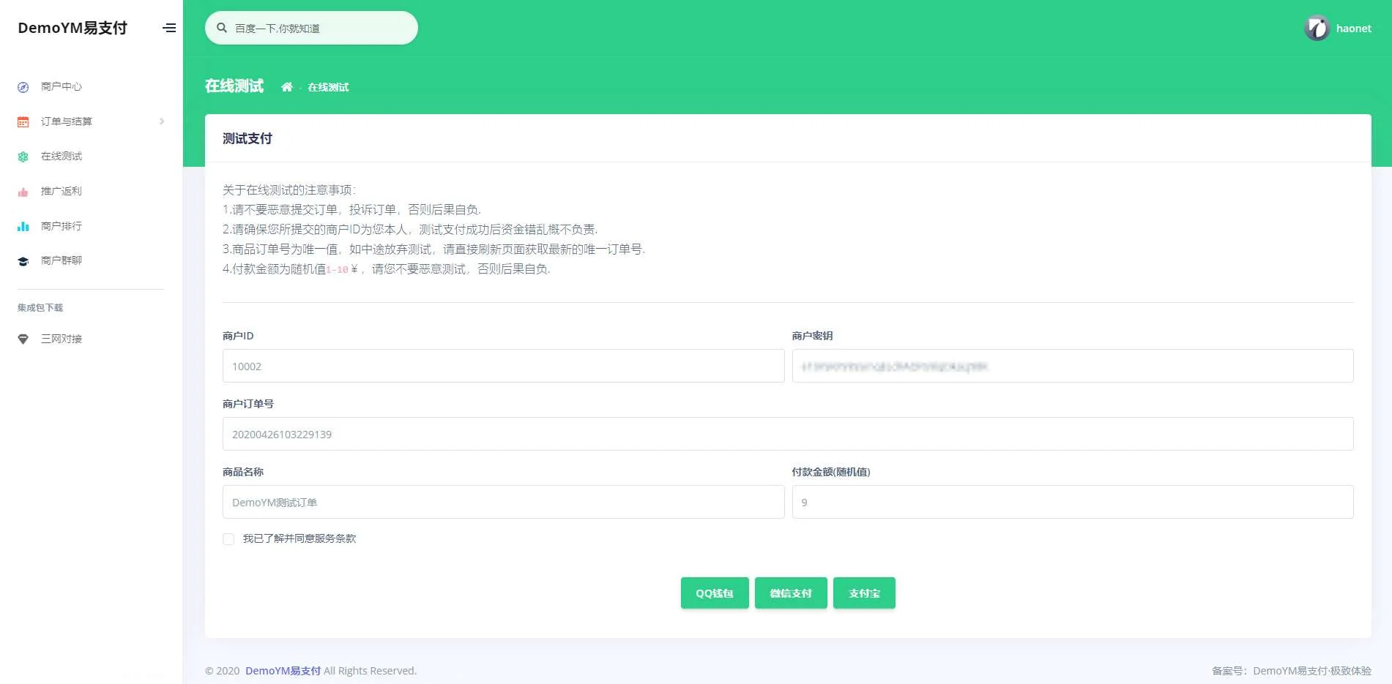1392x684 pixels.
Task: Open the haonet user menu
Action: (x=1352, y=29)
